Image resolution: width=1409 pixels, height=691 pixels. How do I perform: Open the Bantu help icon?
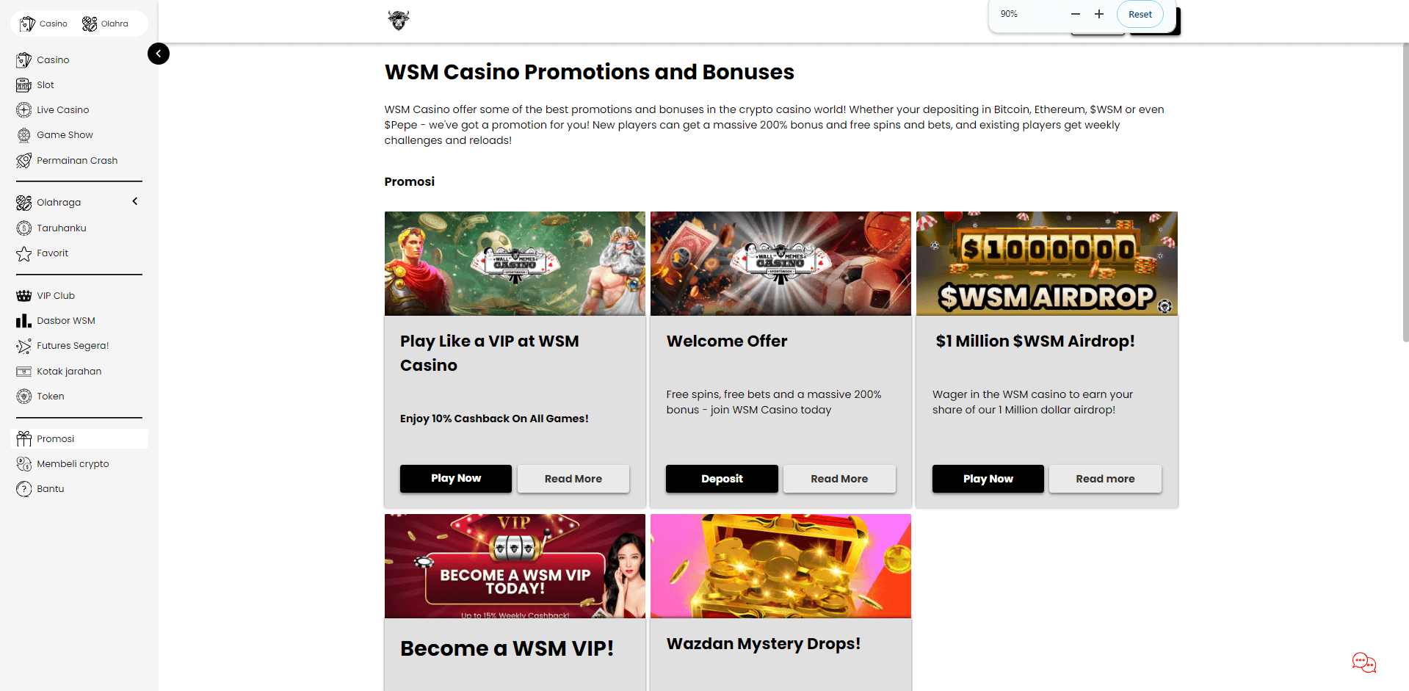[x=24, y=489]
